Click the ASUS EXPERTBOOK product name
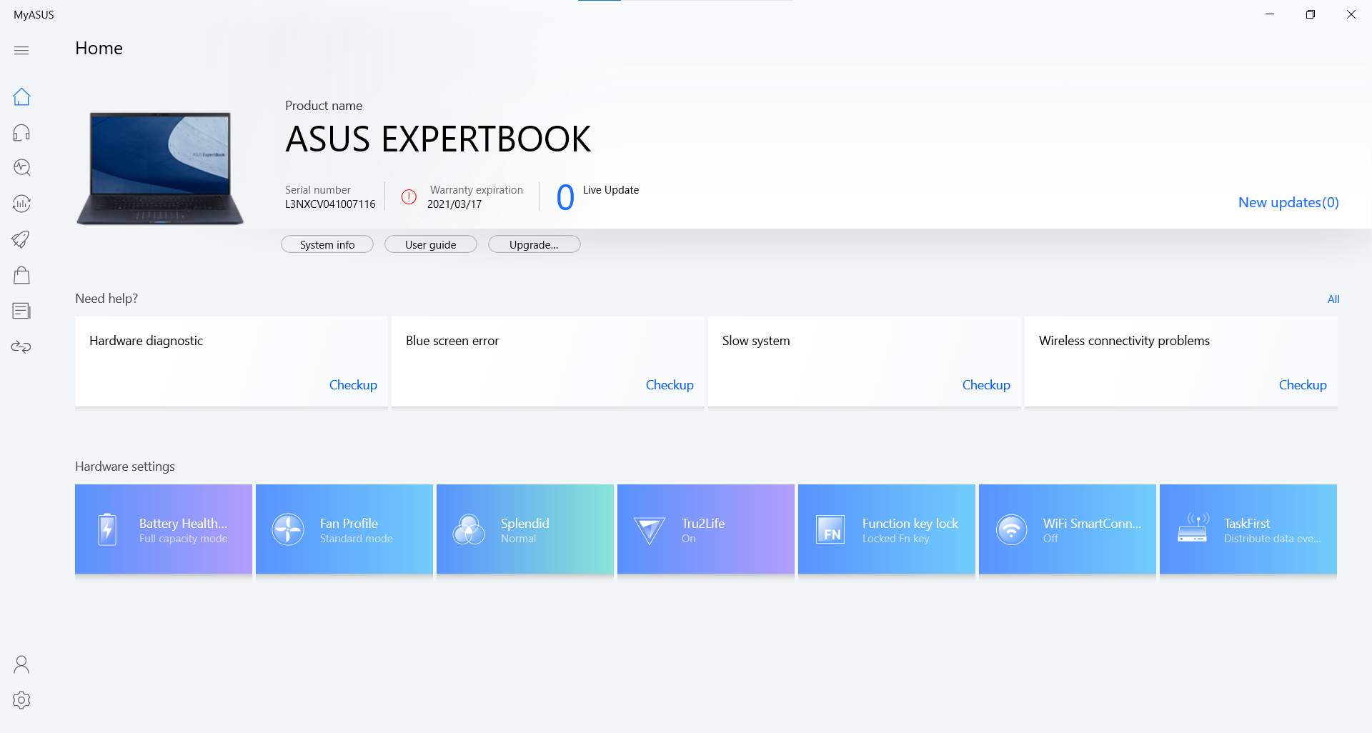Image resolution: width=1372 pixels, height=733 pixels. (438, 139)
